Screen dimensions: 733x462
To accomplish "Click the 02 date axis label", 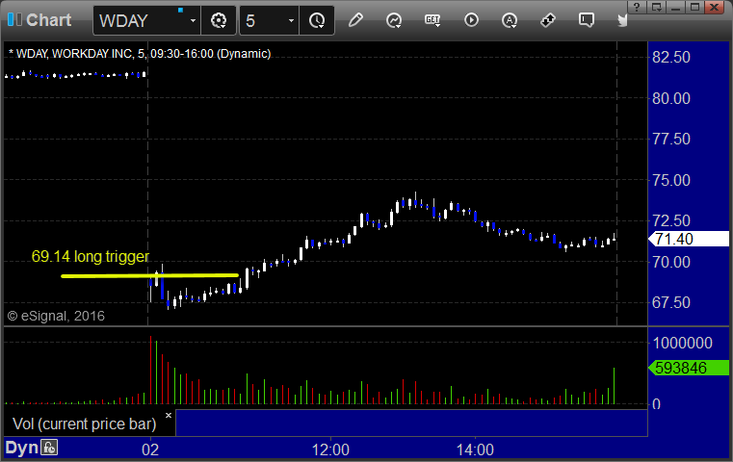I will pos(150,449).
